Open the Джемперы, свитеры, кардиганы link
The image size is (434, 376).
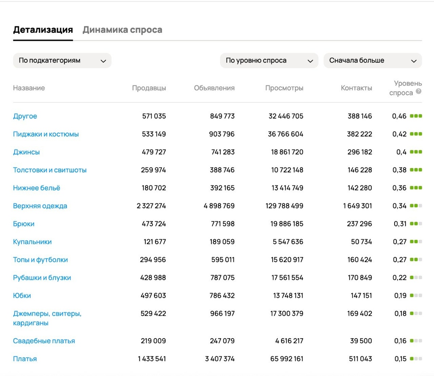tap(47, 318)
